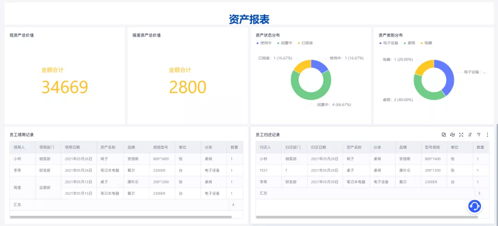498x226 pixels.
Task: Click the blue 电子设备 donut slice
Action: 450,76
